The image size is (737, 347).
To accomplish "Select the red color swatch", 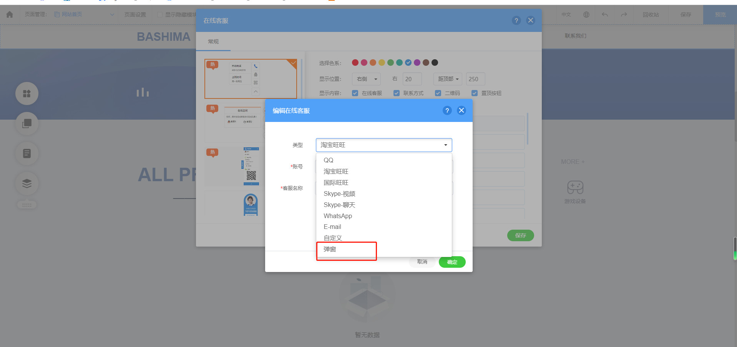I will (355, 63).
